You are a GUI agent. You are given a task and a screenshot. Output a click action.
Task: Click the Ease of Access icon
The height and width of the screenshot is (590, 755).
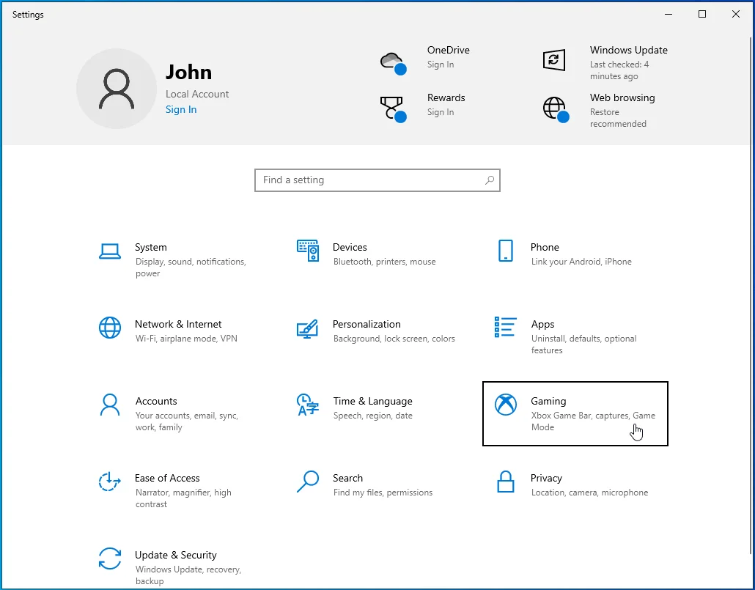[x=110, y=482]
